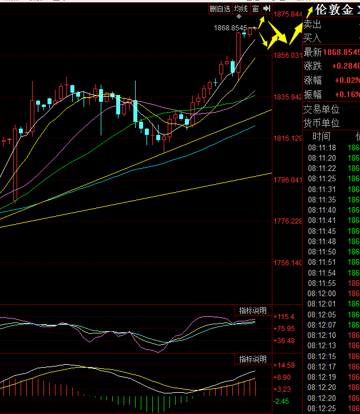360x414 pixels.
Task: Select the 08:12:25 tick row
Action: (x=322, y=408)
